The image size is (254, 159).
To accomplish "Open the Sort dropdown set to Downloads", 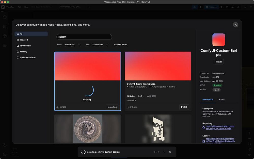I will 100,45.
